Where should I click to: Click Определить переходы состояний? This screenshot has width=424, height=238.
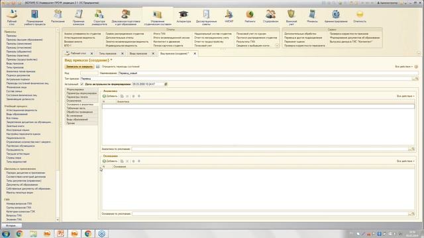tap(121, 66)
